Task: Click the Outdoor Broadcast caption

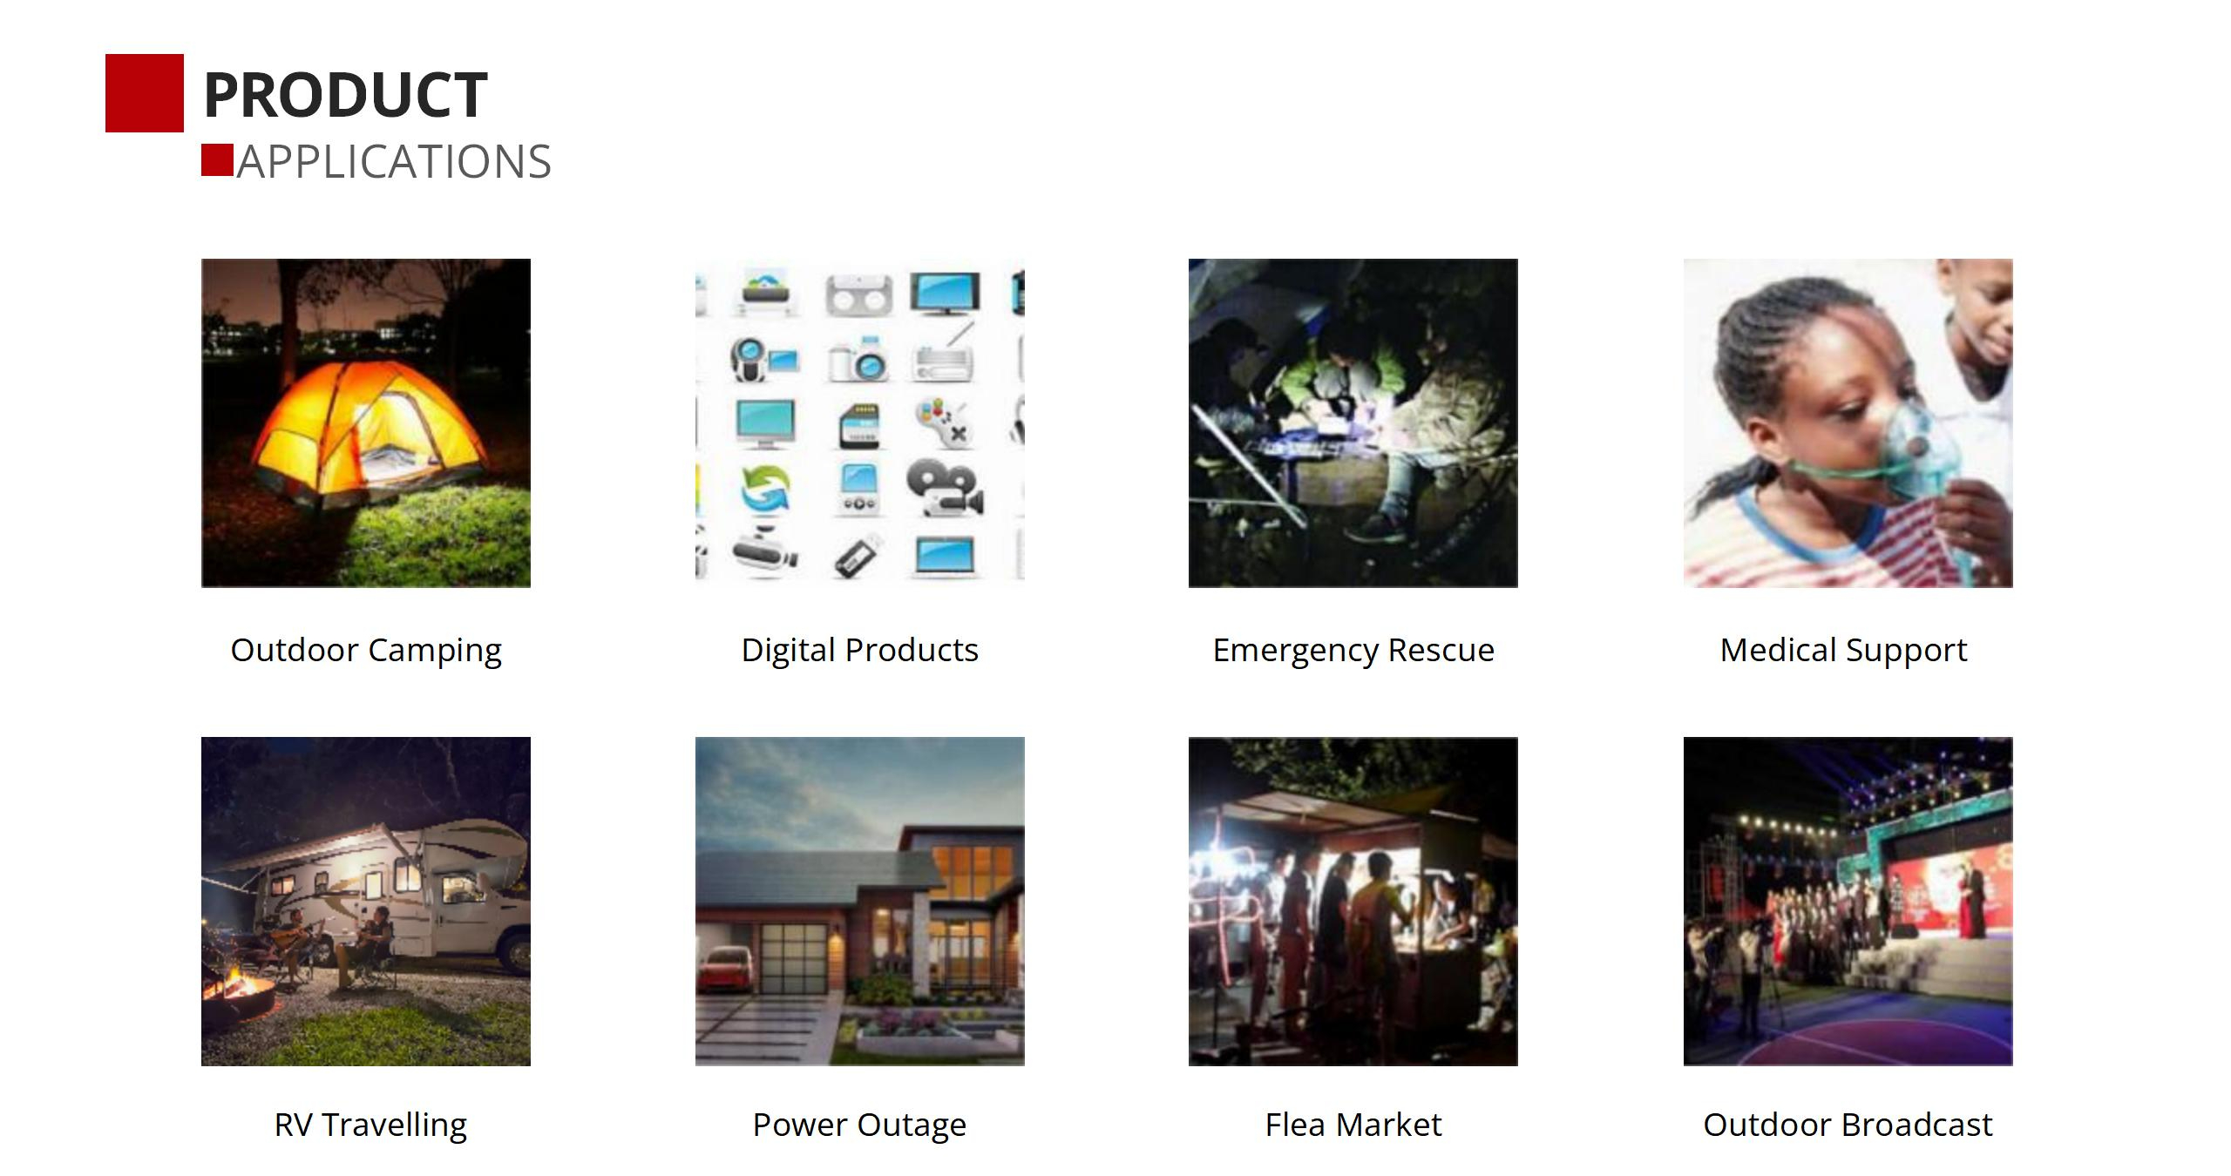Action: pyautogui.click(x=1848, y=1125)
